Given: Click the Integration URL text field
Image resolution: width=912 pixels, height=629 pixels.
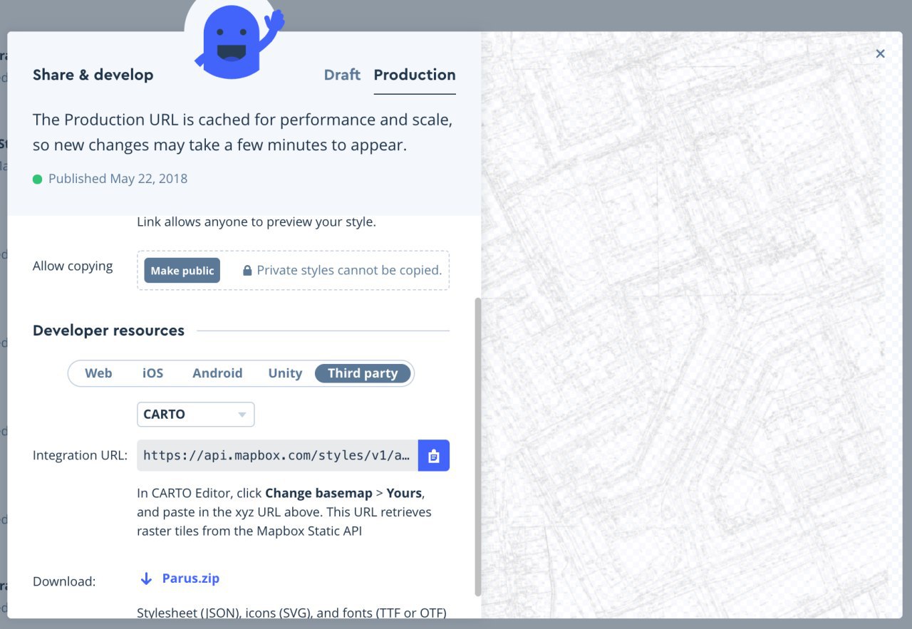Looking at the screenshot, I should tap(277, 455).
